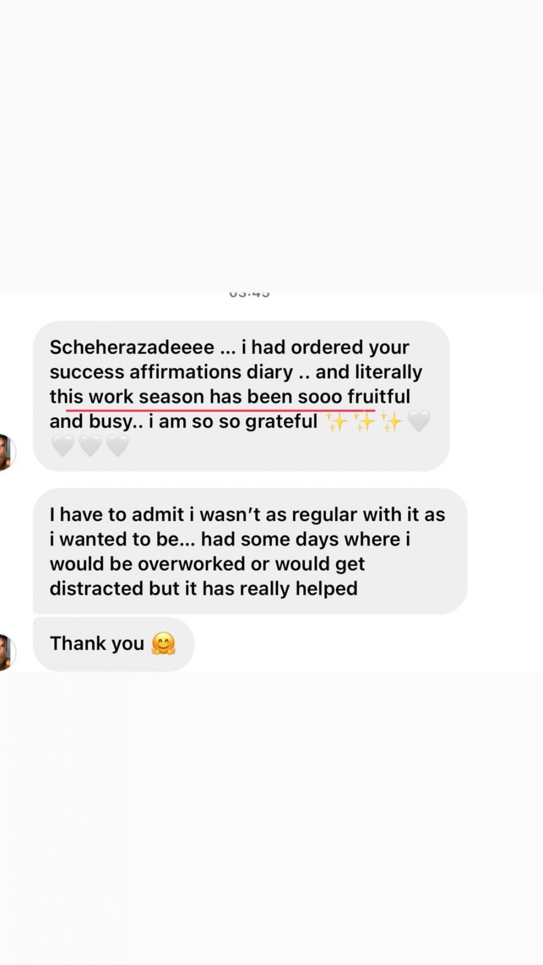The width and height of the screenshot is (543, 965).
Task: Select the middle white heart on the bottom row
Action: [90, 446]
